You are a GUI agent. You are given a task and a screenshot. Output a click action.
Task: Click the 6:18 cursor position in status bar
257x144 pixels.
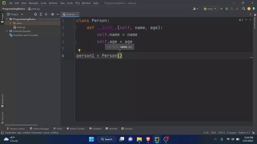[x=206, y=132]
